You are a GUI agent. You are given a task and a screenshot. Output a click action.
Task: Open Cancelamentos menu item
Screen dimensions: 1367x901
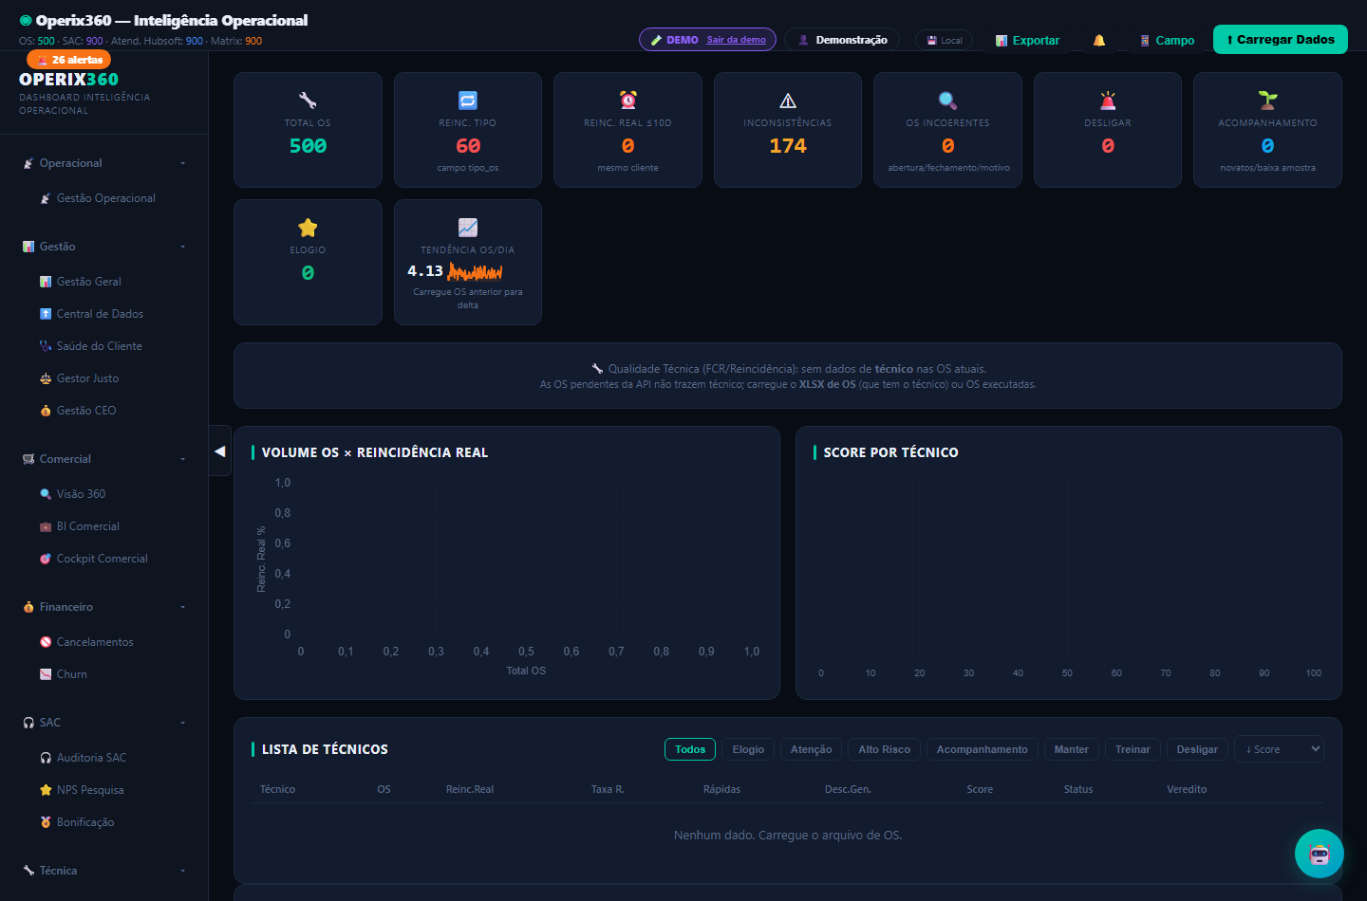click(95, 642)
